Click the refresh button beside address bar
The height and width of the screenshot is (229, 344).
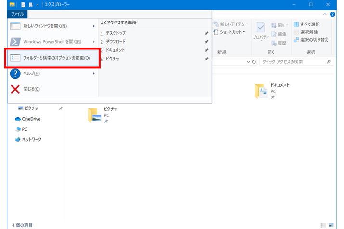click(254, 62)
